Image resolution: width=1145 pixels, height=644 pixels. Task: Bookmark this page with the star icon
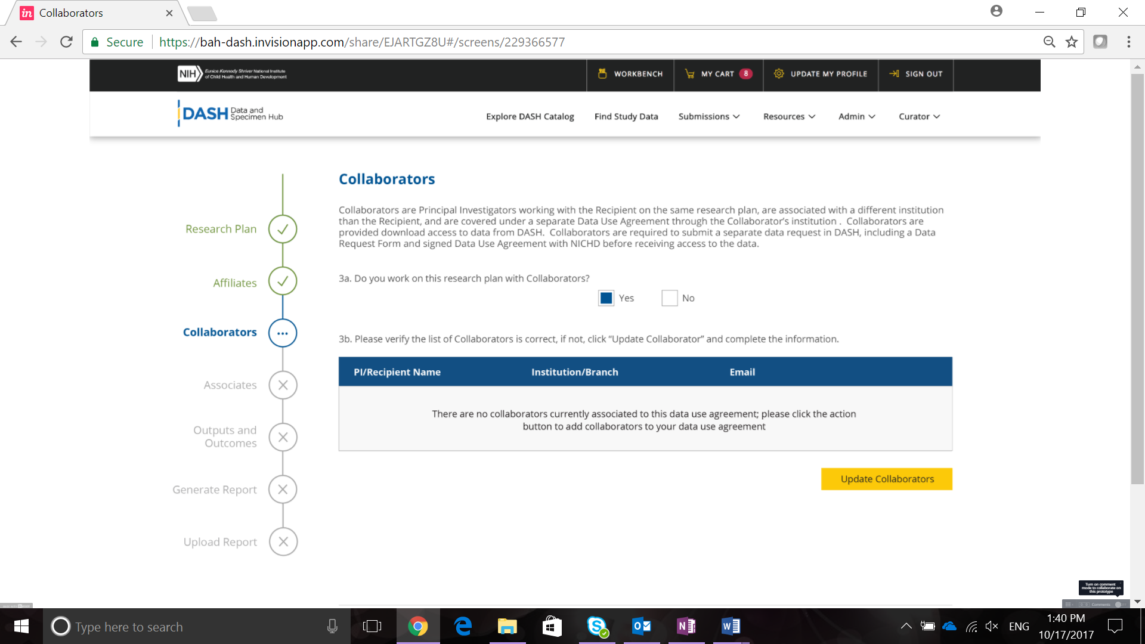1072,42
